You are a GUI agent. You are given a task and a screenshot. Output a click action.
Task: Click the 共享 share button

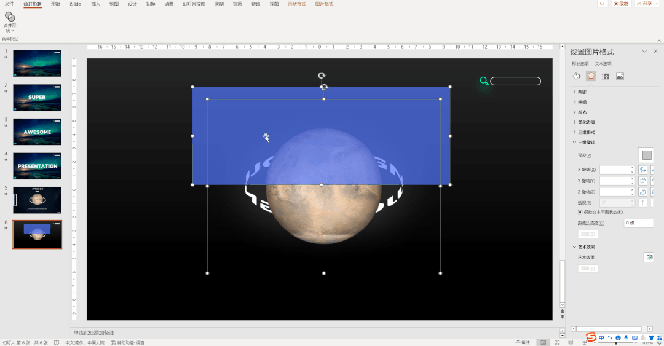[x=644, y=4]
